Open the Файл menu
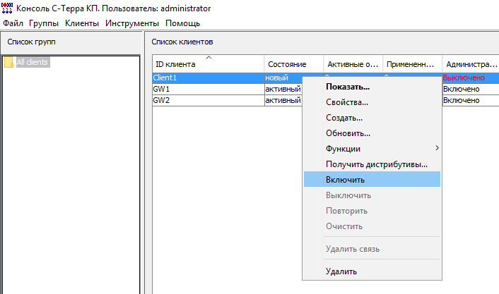Image resolution: width=499 pixels, height=294 pixels. 13,23
